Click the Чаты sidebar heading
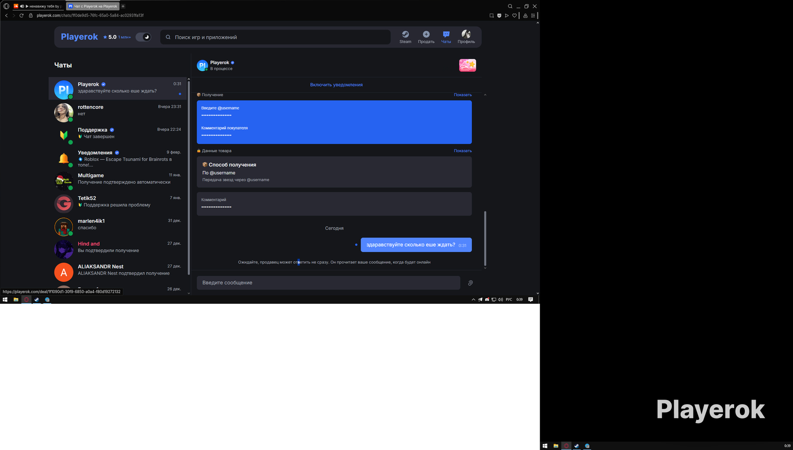The height and width of the screenshot is (450, 793). click(x=63, y=65)
